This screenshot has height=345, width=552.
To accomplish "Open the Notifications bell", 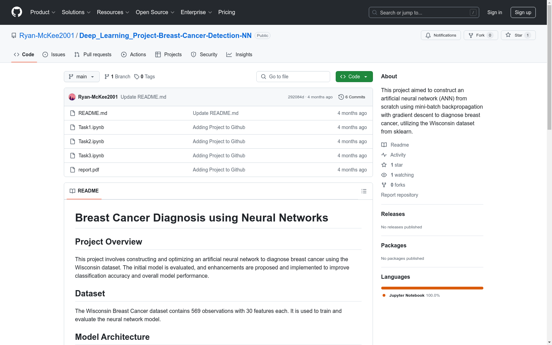I will click(x=428, y=35).
